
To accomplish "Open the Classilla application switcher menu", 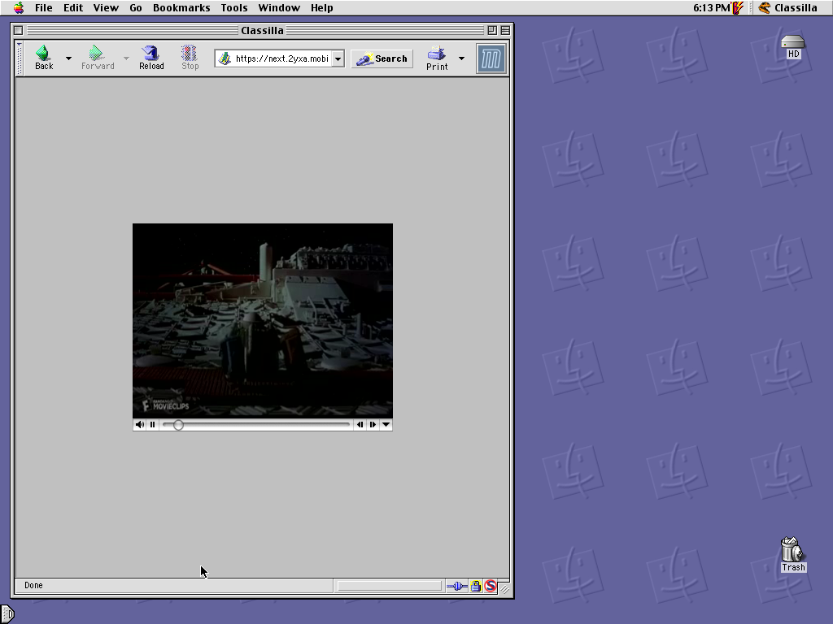I will (x=787, y=7).
